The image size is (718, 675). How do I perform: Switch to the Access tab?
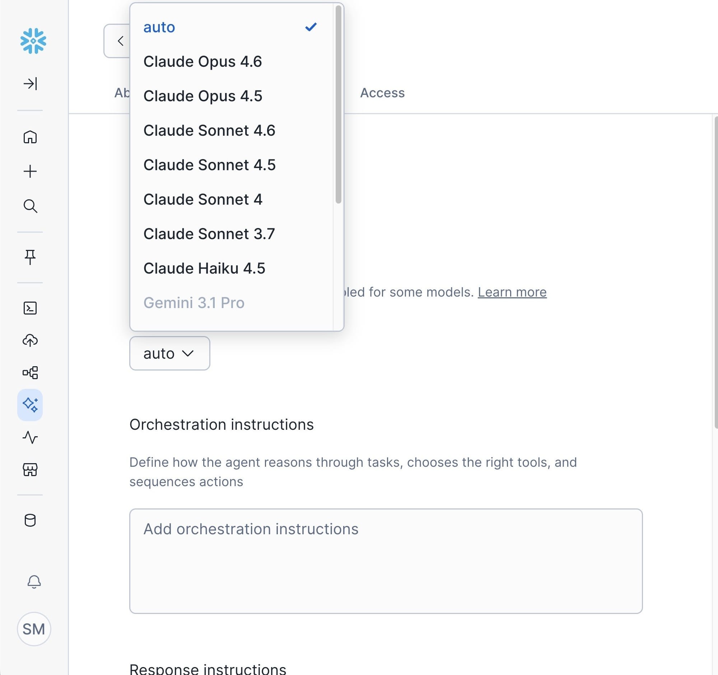(x=382, y=93)
